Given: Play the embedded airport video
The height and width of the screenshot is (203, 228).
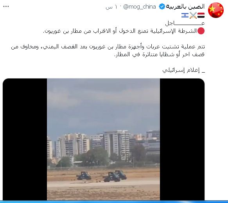Looking at the screenshot, I should 104,139.
